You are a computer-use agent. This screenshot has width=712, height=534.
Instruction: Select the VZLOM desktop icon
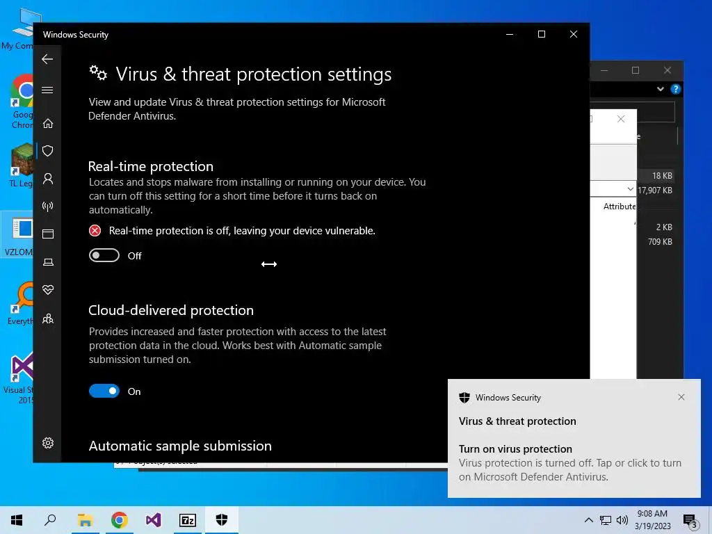point(19,235)
